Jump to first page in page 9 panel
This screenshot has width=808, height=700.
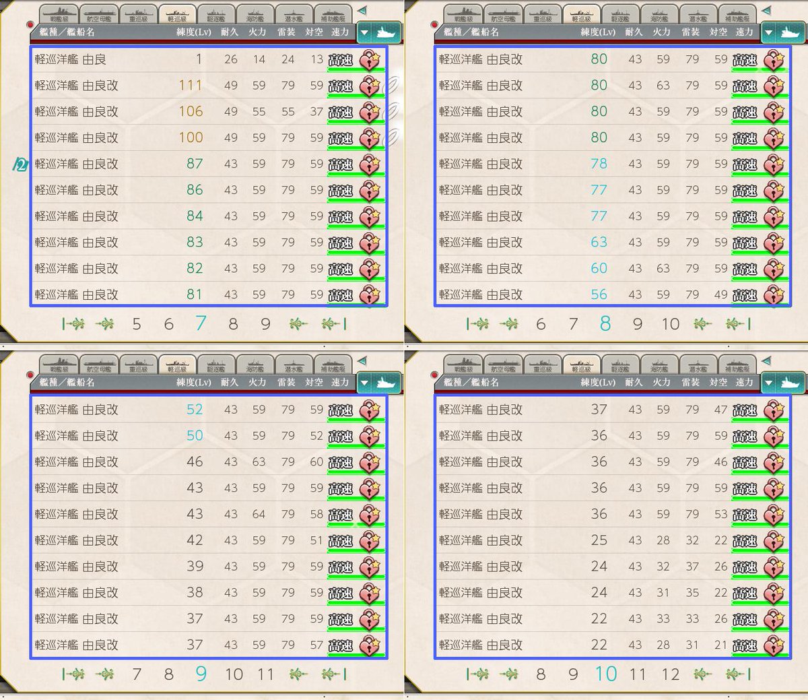(x=73, y=674)
